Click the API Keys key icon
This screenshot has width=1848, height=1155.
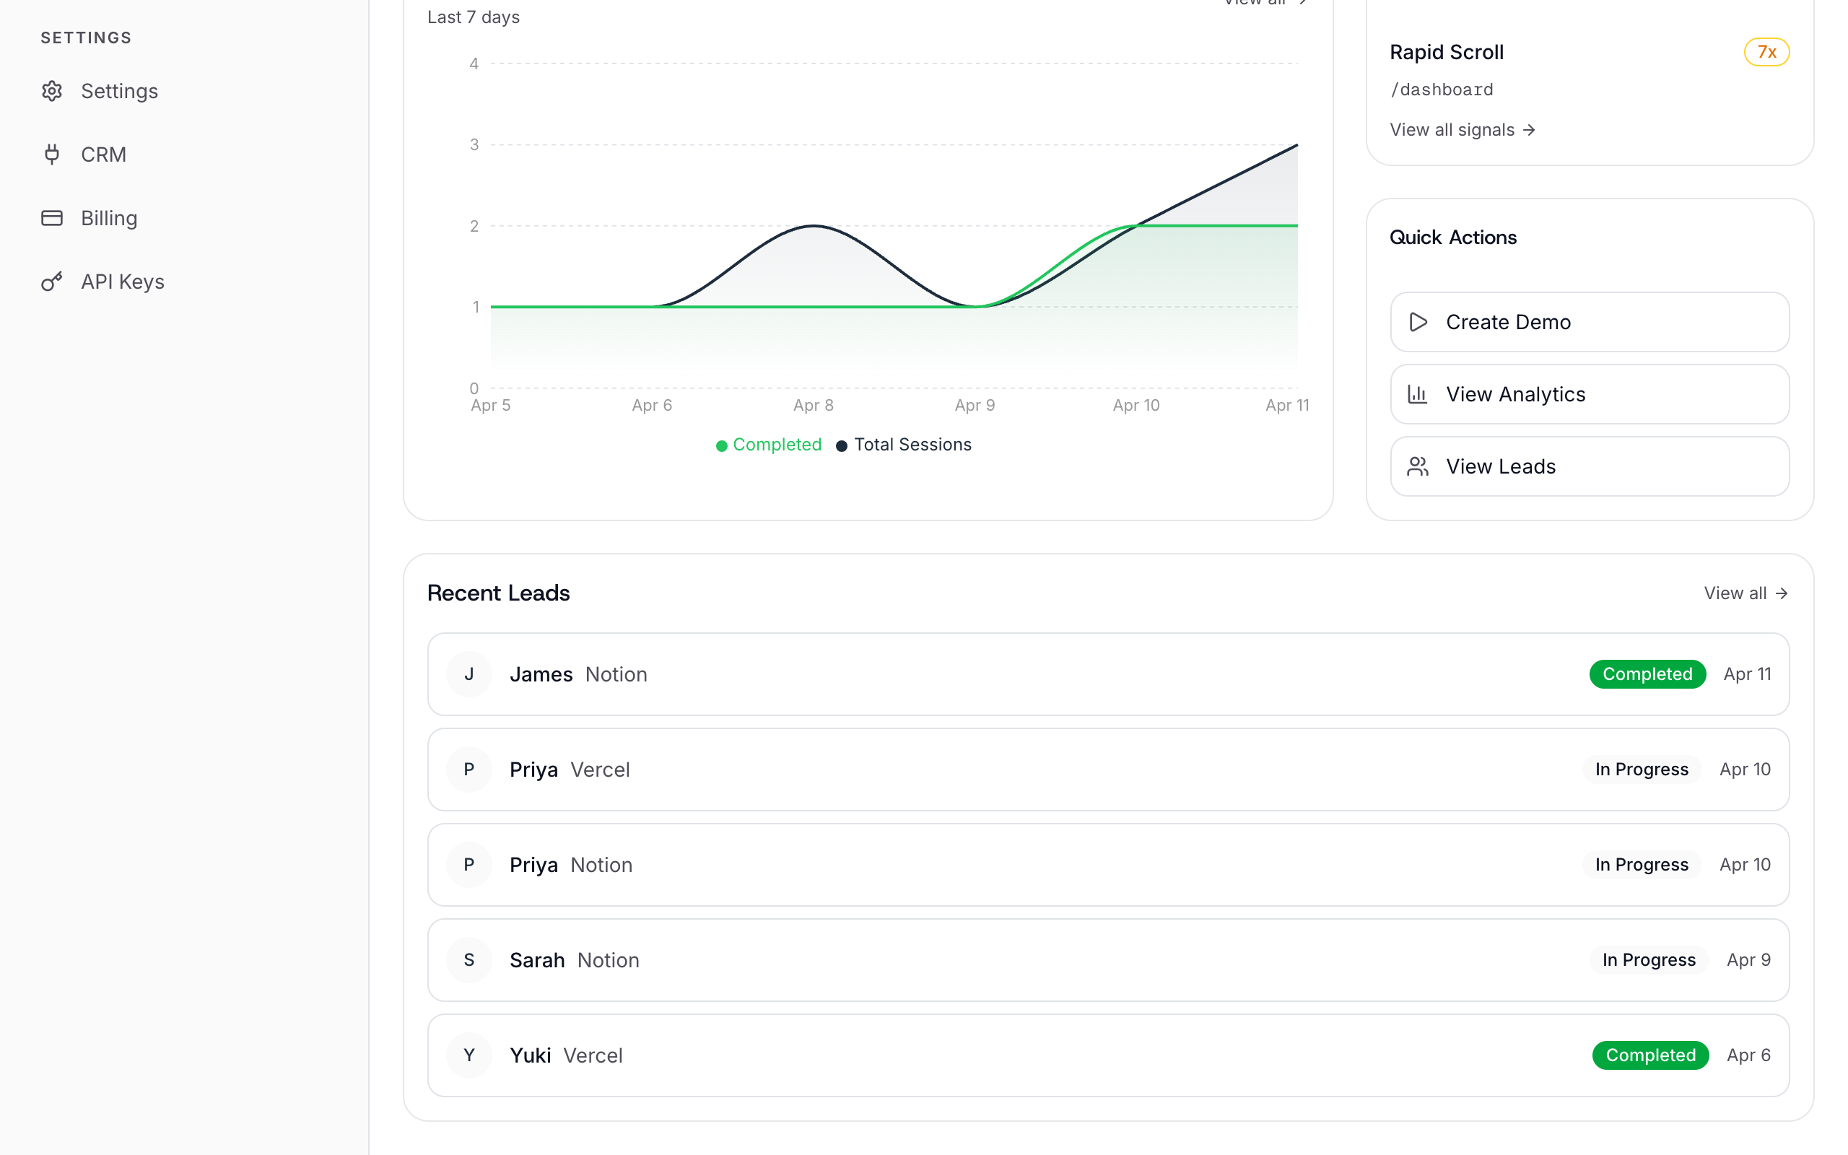point(51,281)
